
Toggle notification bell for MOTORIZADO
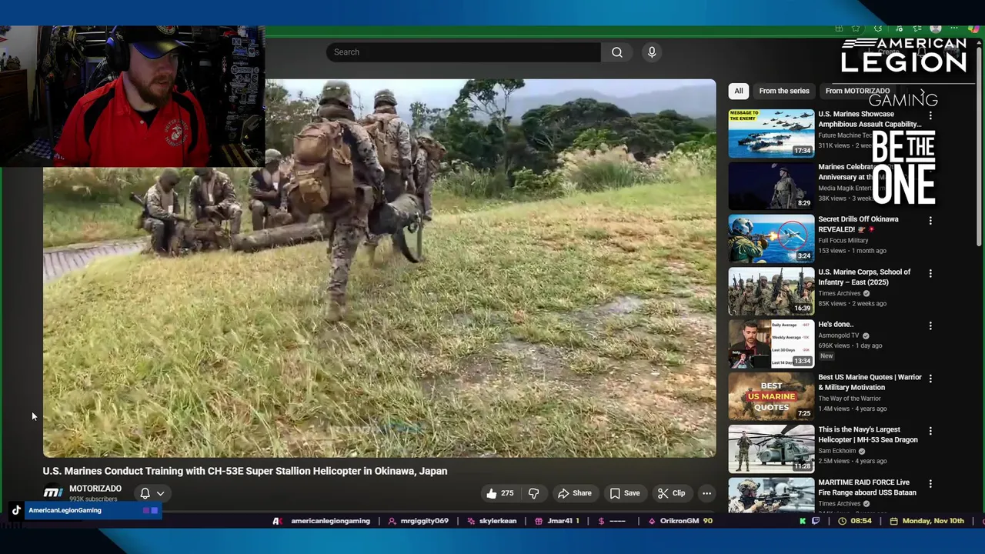point(145,493)
